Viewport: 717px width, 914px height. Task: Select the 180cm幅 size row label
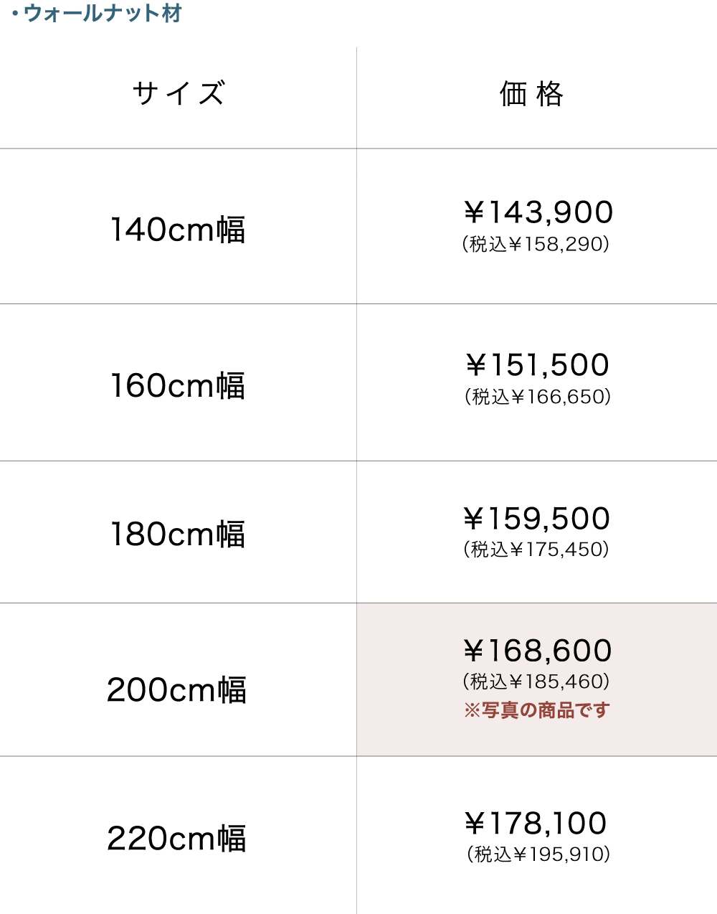point(178,534)
